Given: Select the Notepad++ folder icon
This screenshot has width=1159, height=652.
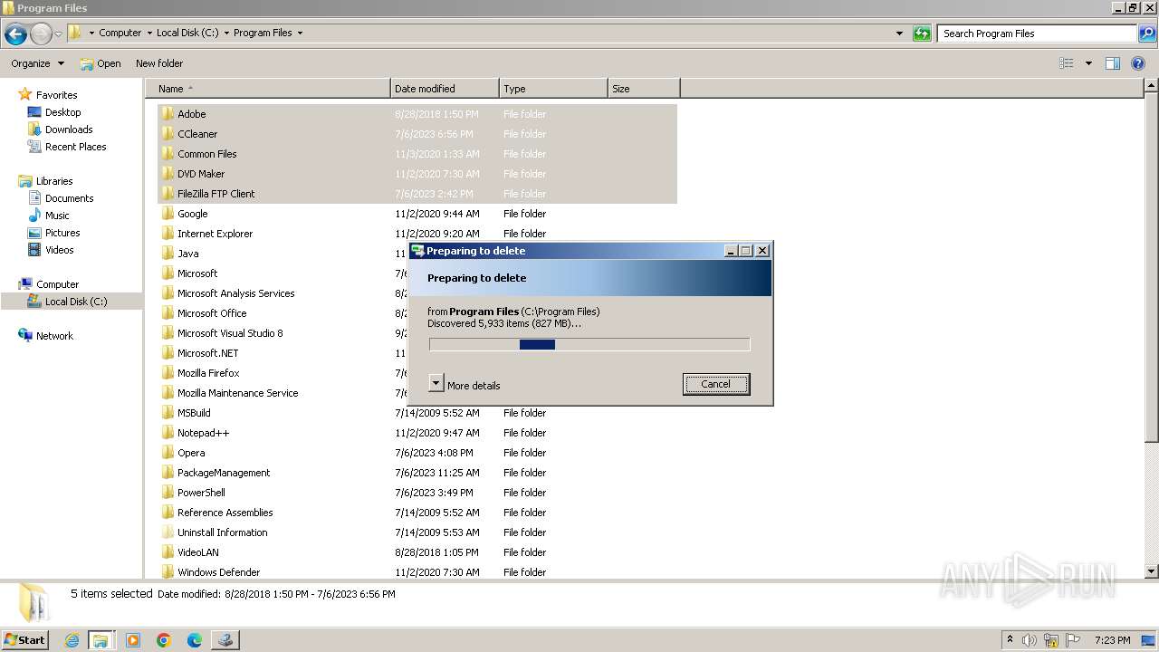Looking at the screenshot, I should click(168, 433).
